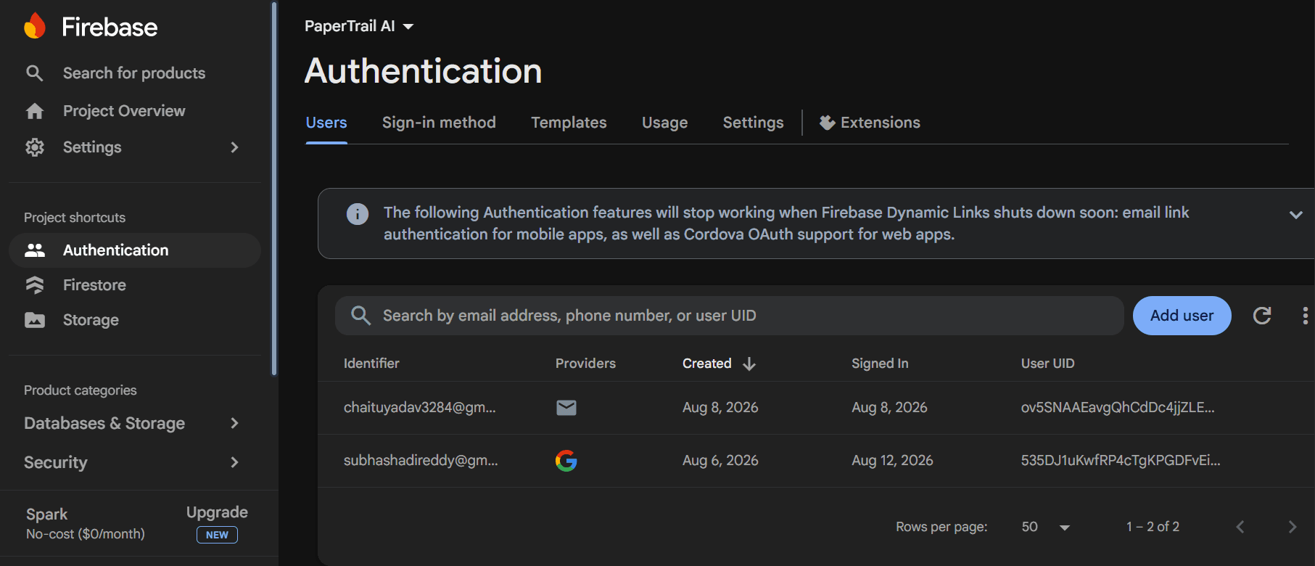
Task: Go to the previous page of users
Action: pos(1240,527)
